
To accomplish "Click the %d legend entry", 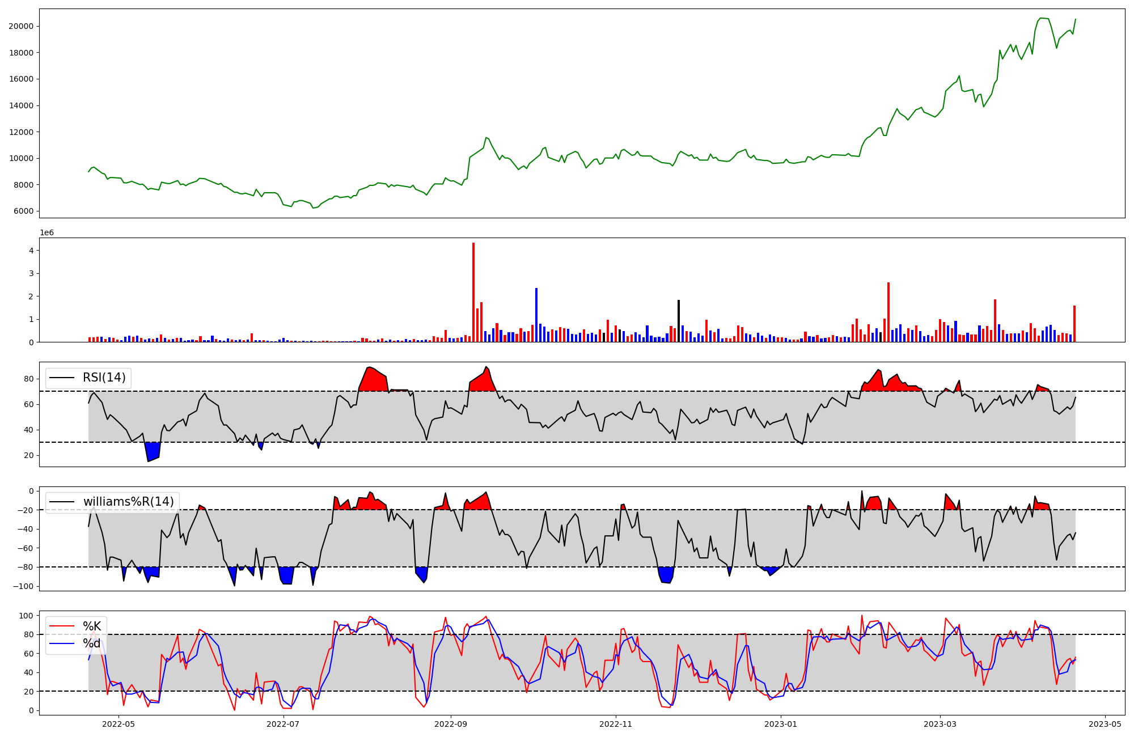I will tap(92, 643).
